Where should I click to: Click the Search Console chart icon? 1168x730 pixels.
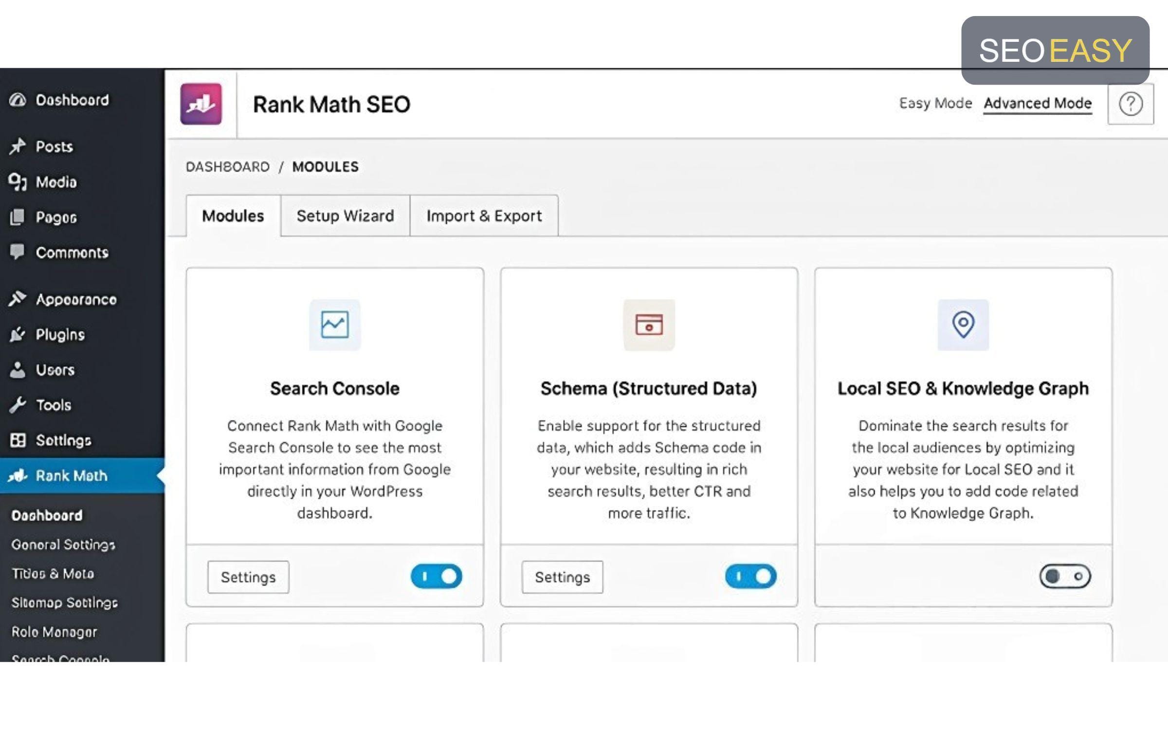click(335, 325)
